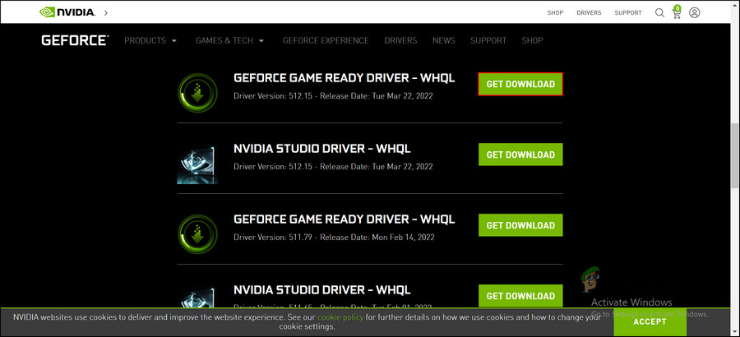Open SUPPORT in the GeForce nav bar

tap(488, 40)
